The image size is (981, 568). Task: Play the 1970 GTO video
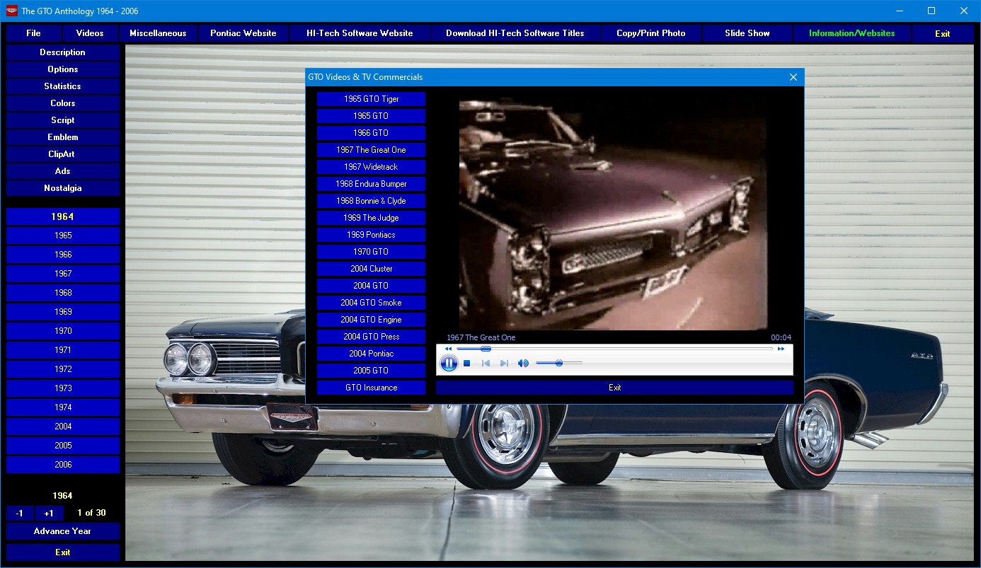(372, 252)
